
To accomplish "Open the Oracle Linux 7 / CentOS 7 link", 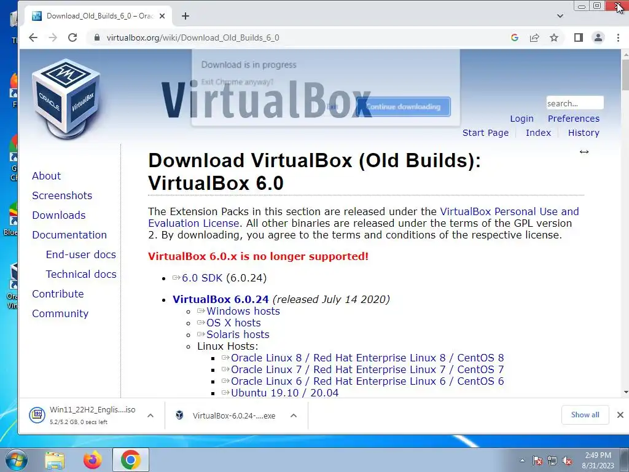I will tap(367, 369).
